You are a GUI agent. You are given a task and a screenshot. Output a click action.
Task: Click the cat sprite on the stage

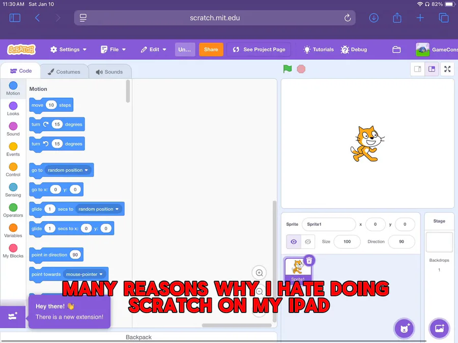[x=367, y=144]
